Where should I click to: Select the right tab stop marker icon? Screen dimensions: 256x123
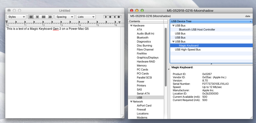pyautogui.click(x=114, y=17)
